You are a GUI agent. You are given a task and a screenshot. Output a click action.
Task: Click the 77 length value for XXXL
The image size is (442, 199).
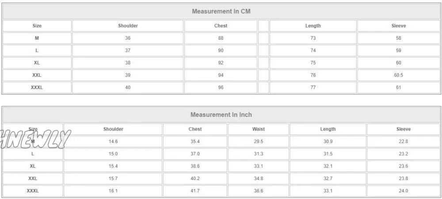point(313,87)
